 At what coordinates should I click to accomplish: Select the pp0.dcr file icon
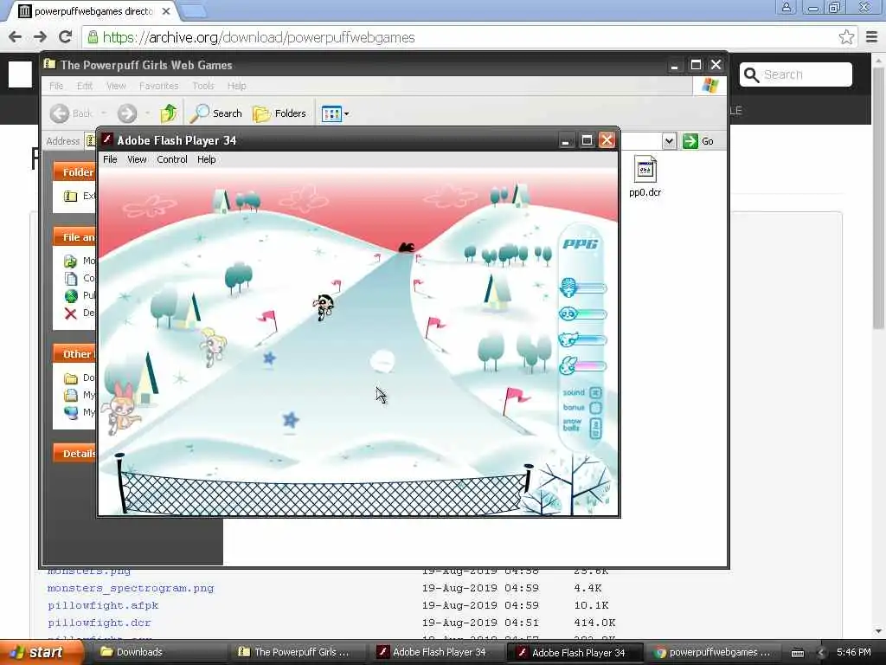pos(645,177)
